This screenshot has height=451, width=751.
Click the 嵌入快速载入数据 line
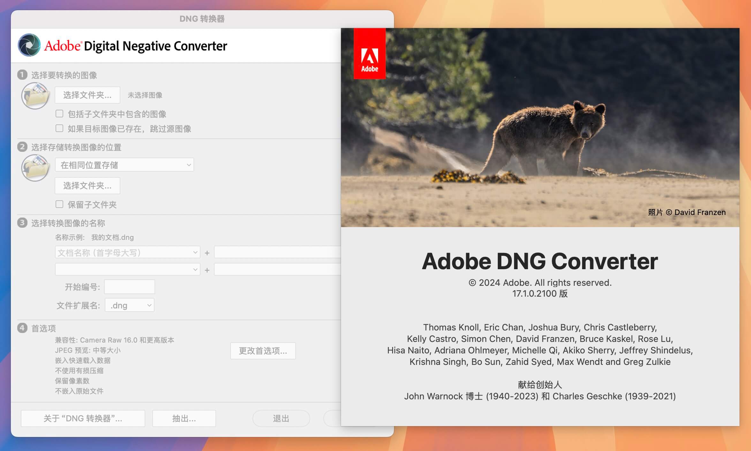tap(83, 360)
